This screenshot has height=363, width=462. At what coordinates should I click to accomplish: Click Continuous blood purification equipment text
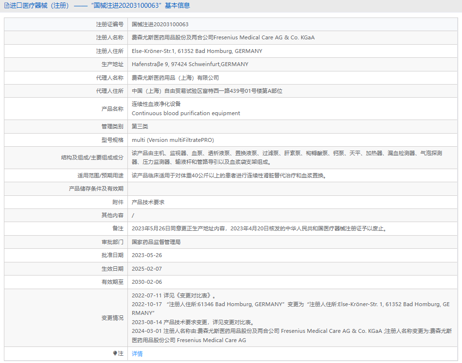point(186,113)
